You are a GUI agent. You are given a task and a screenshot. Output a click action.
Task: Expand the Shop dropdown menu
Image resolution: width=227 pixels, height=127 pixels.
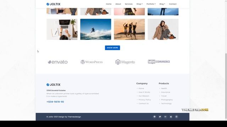pos(139,4)
